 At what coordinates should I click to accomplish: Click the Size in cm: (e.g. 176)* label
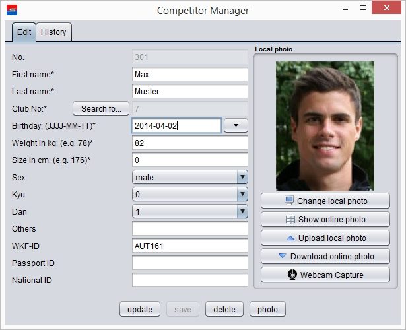(51, 160)
